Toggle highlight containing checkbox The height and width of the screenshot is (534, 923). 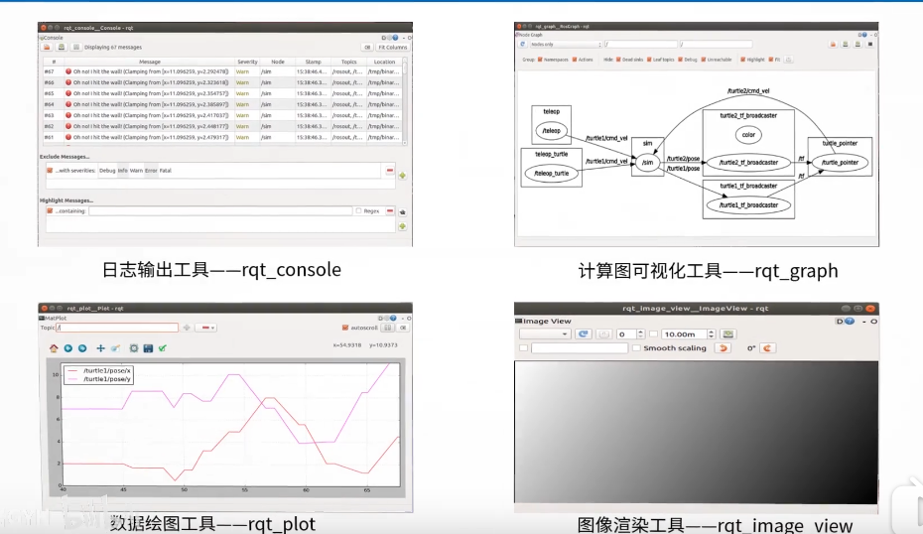point(50,210)
